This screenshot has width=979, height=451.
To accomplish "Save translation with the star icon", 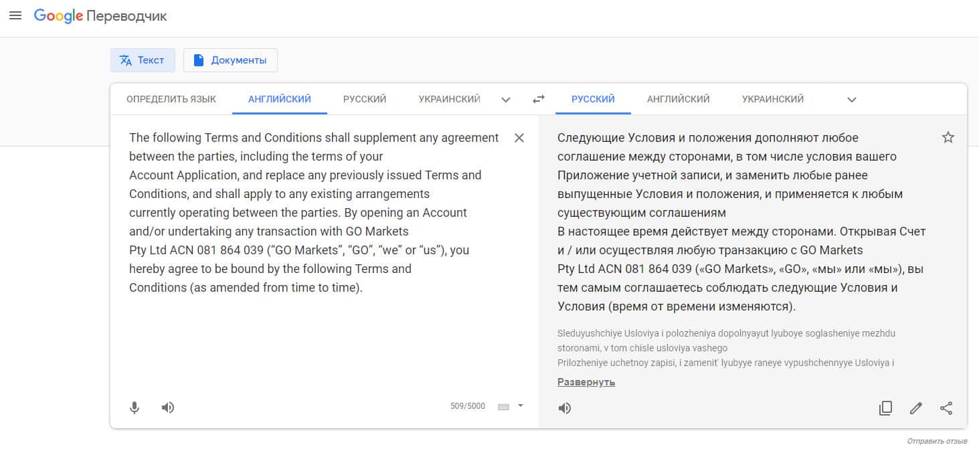I will pos(948,137).
